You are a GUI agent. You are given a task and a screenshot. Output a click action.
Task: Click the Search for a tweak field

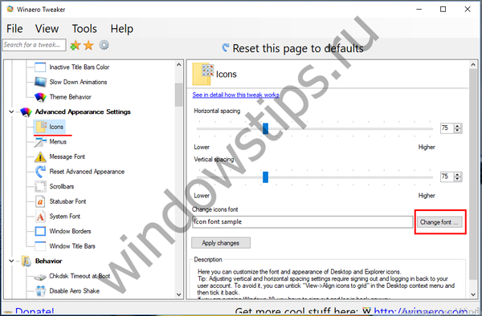pyautogui.click(x=34, y=45)
